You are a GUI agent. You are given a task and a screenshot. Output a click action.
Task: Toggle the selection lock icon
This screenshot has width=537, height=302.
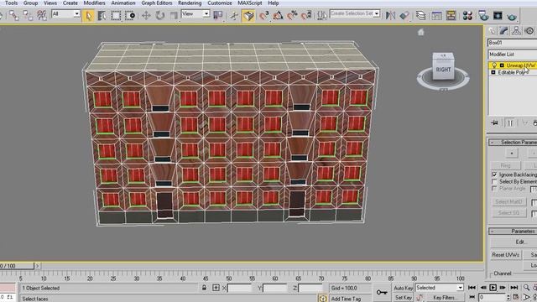(x=204, y=288)
